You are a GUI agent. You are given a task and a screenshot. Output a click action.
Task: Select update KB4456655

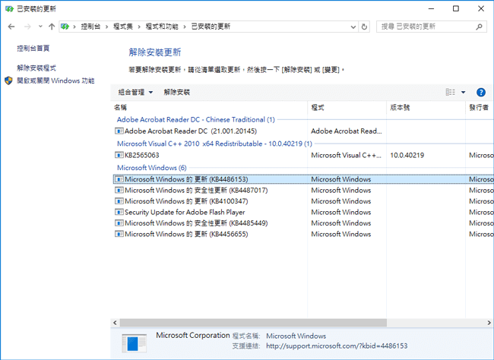[303, 234]
